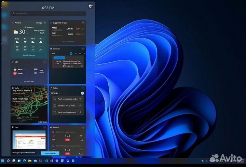Select Tue in weather forecast
The width and height of the screenshot is (246, 167).
click(x=25, y=44)
